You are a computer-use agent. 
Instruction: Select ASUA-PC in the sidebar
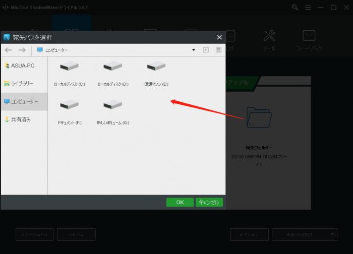pos(24,66)
